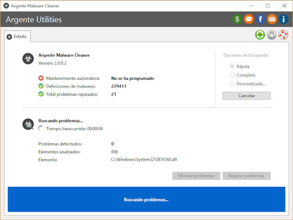Switch to the Estado tab

(x=17, y=37)
